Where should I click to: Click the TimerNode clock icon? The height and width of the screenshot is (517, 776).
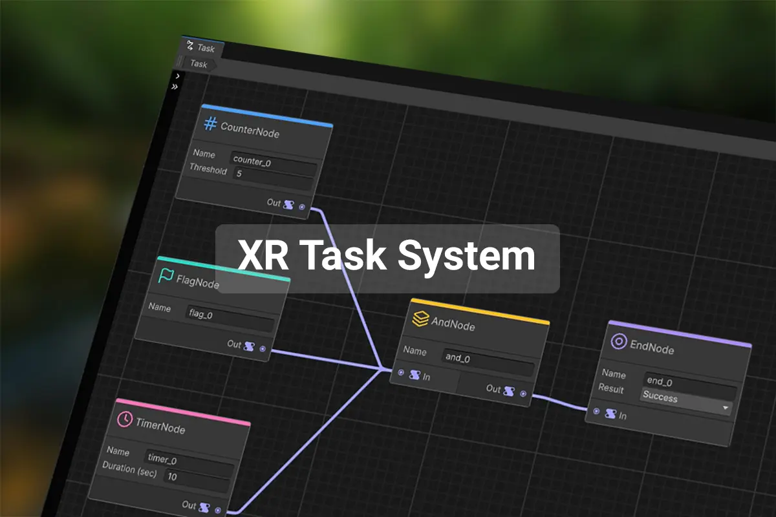coord(124,420)
